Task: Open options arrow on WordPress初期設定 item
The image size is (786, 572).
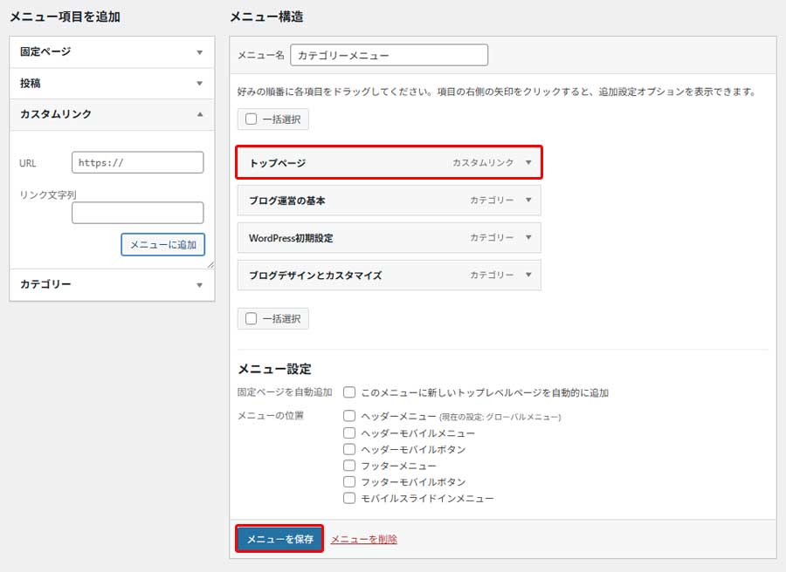Action: pyautogui.click(x=527, y=237)
